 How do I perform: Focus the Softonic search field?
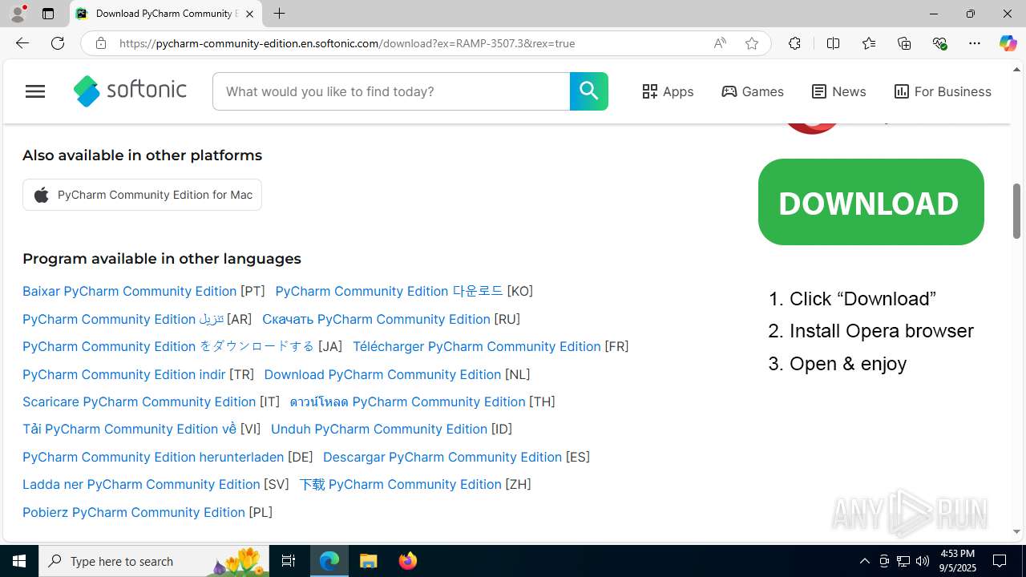tap(391, 91)
